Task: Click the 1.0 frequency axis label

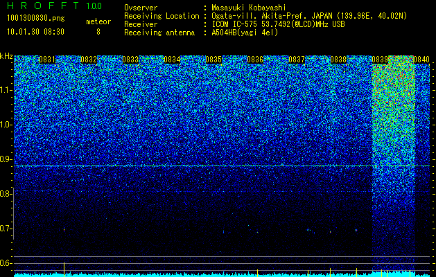Action: click(x=5, y=125)
